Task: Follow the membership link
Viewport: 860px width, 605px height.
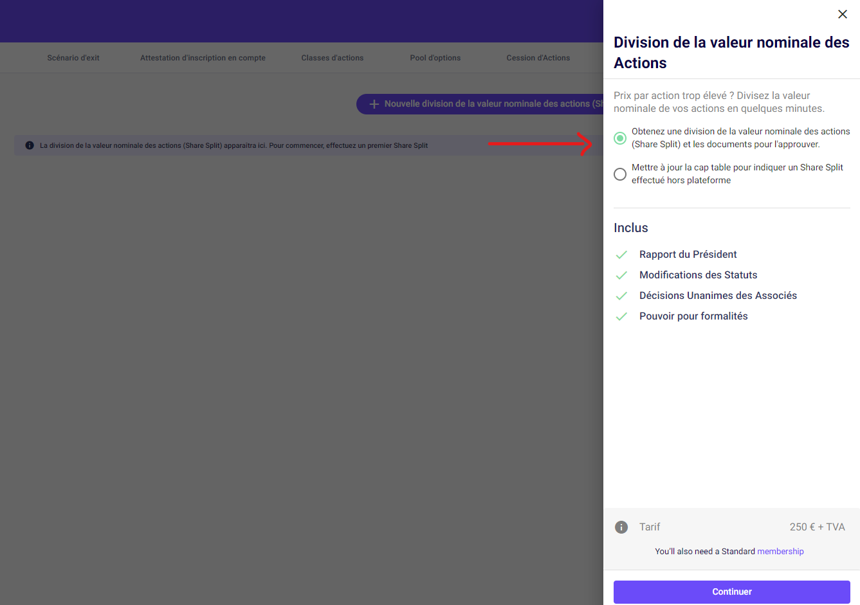Action: tap(780, 552)
